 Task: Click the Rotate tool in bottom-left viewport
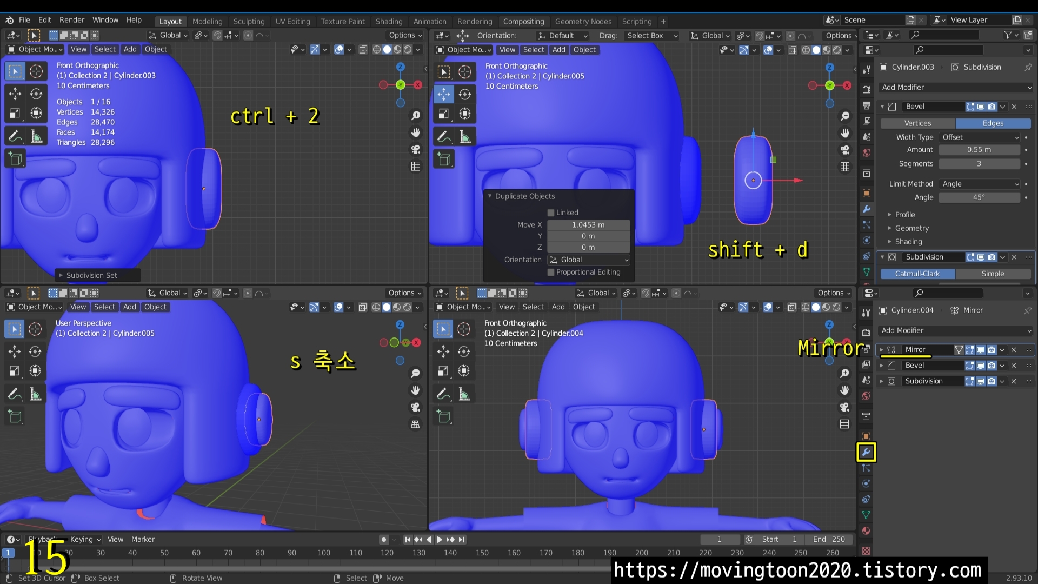pyautogui.click(x=35, y=351)
